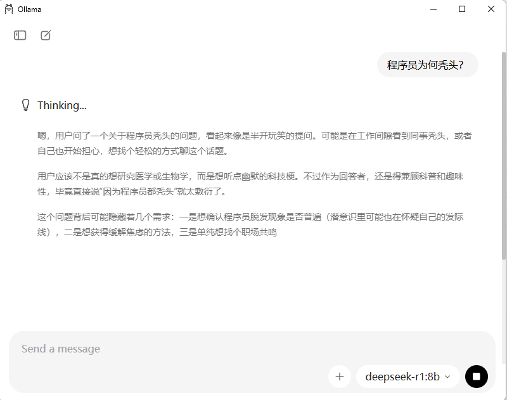Image resolution: width=507 pixels, height=400 pixels.
Task: Start a new chat with the pencil icon
Action: pos(46,35)
